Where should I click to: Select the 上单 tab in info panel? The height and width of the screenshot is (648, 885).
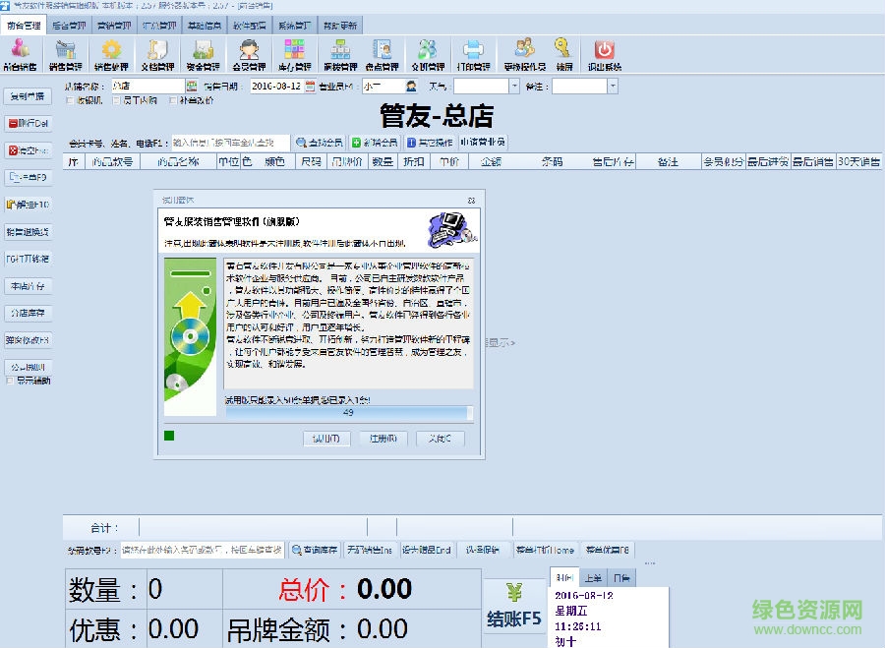pyautogui.click(x=593, y=578)
